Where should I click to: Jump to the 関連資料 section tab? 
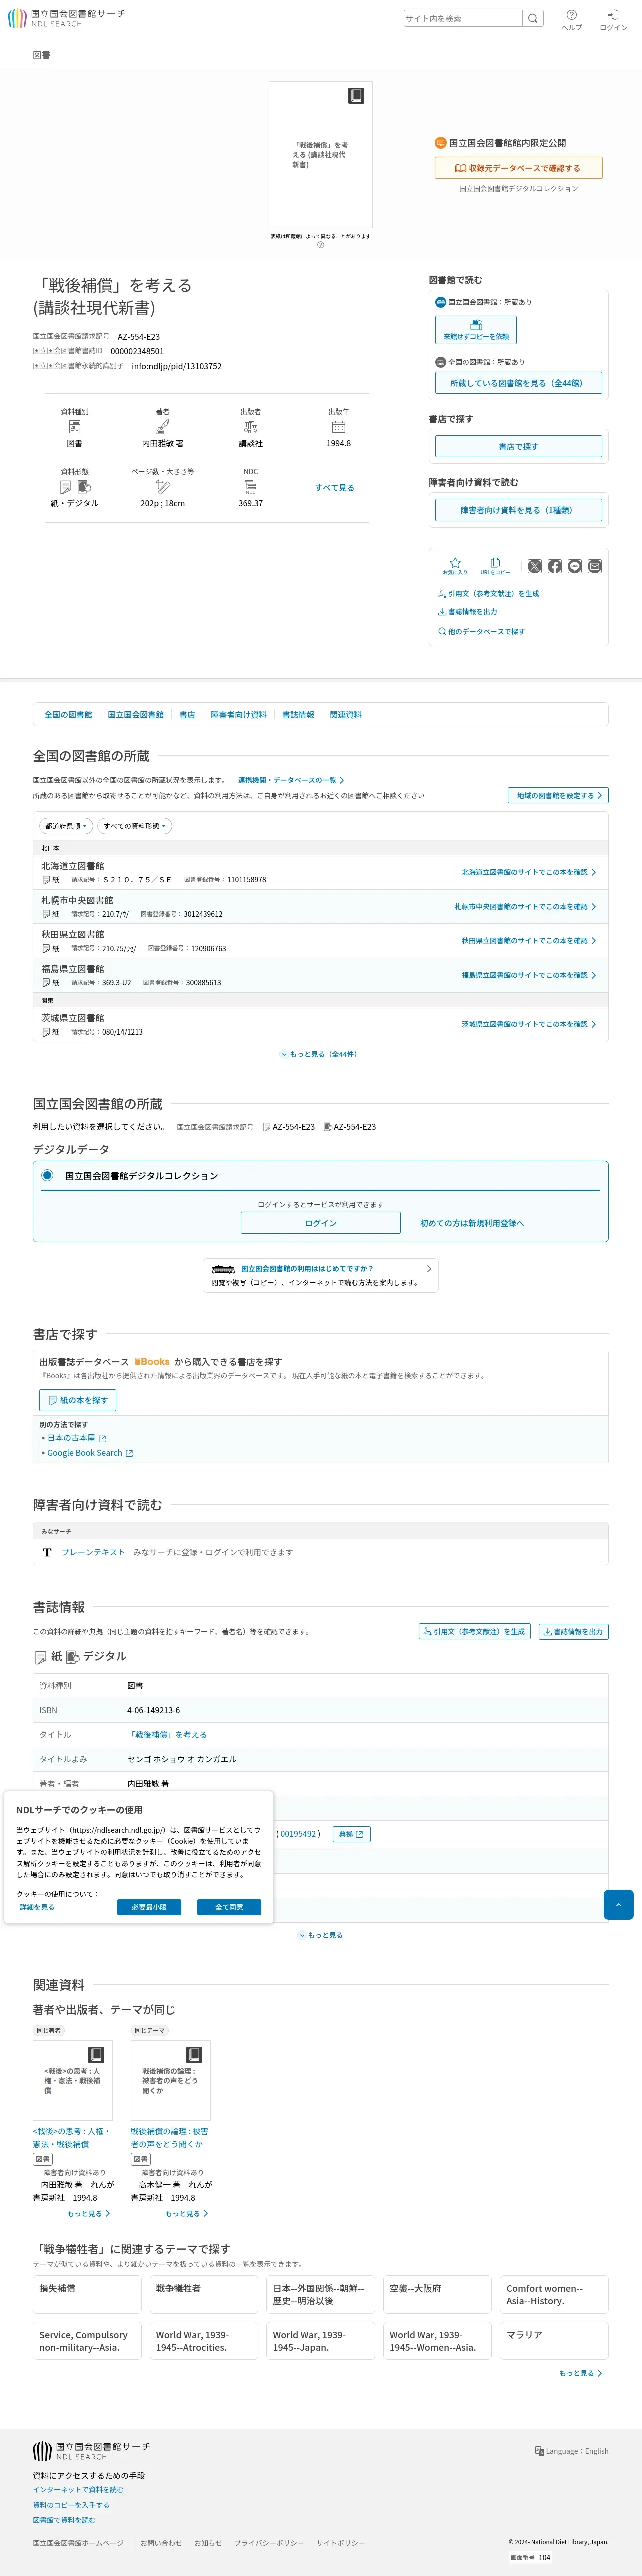(x=346, y=715)
